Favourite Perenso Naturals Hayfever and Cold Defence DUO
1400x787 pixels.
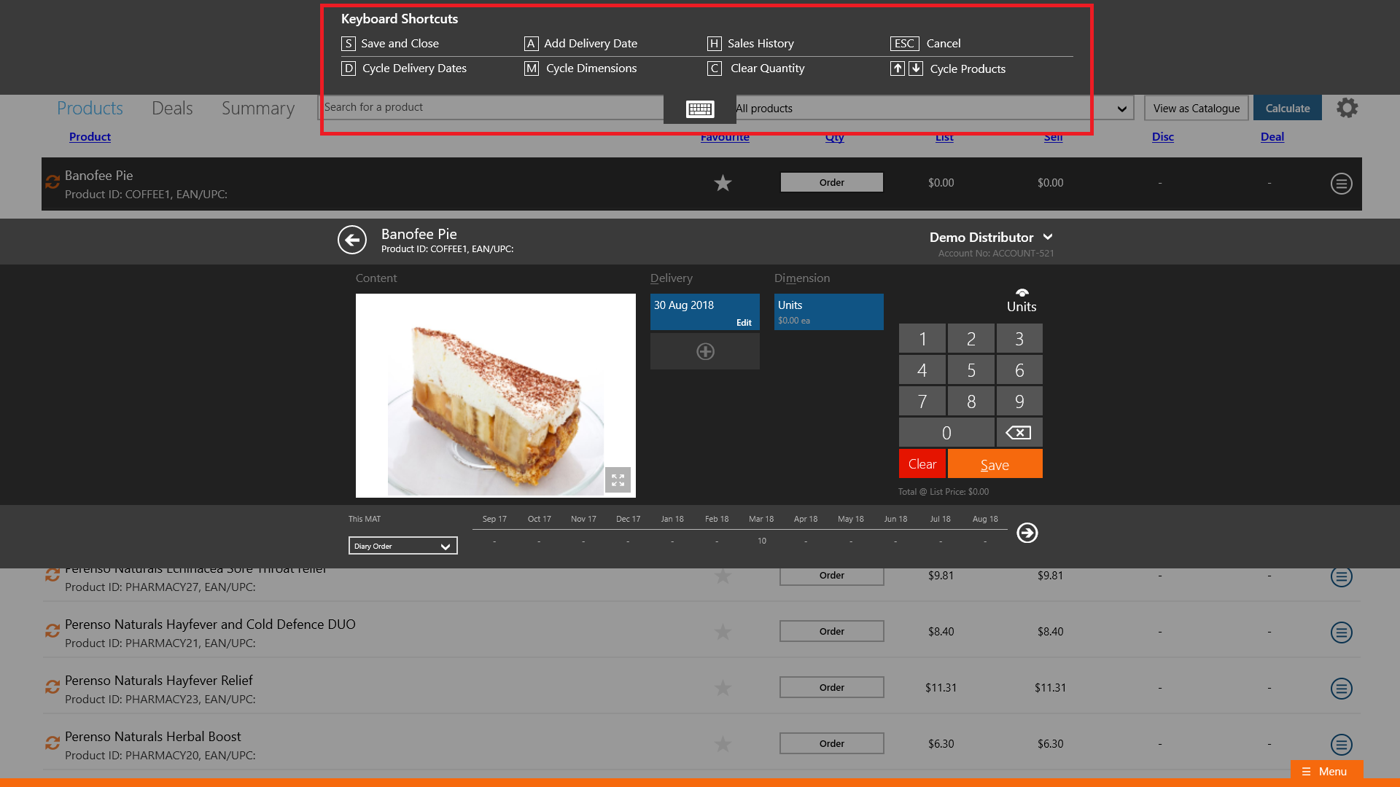tap(723, 632)
